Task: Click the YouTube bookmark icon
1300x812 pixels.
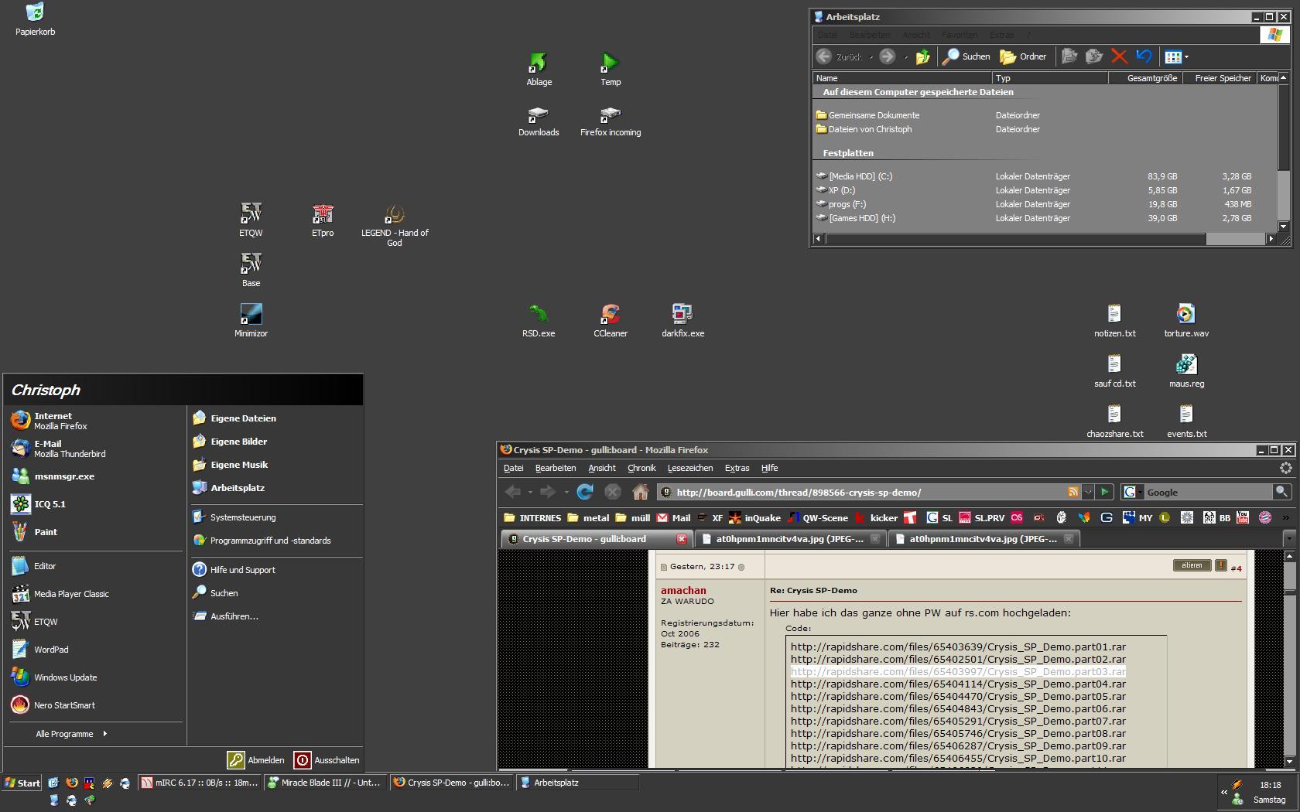Action: point(1243,518)
